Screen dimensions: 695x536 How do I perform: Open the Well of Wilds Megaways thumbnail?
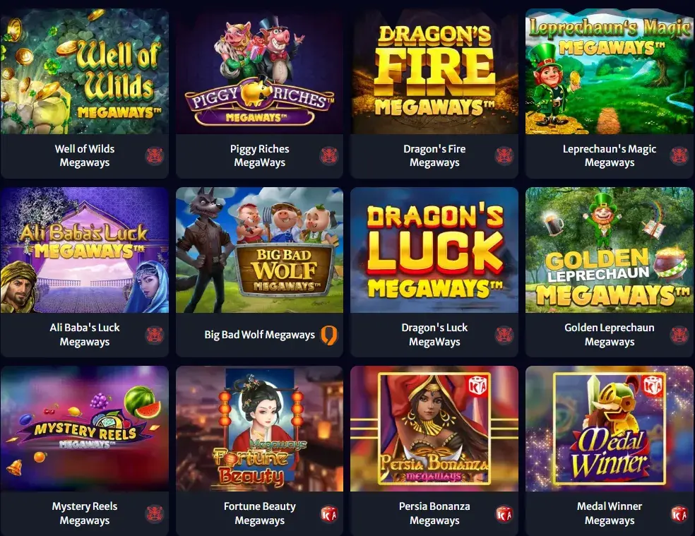tap(85, 71)
